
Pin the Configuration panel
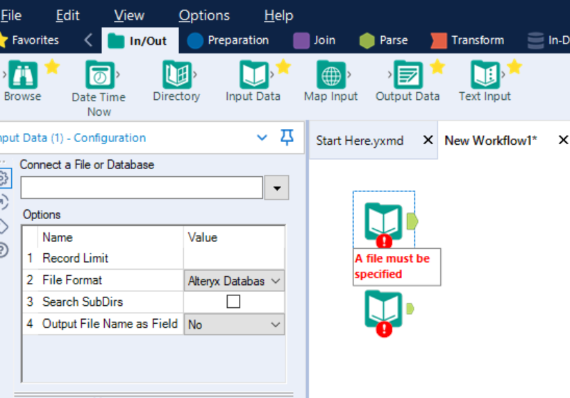tap(287, 137)
